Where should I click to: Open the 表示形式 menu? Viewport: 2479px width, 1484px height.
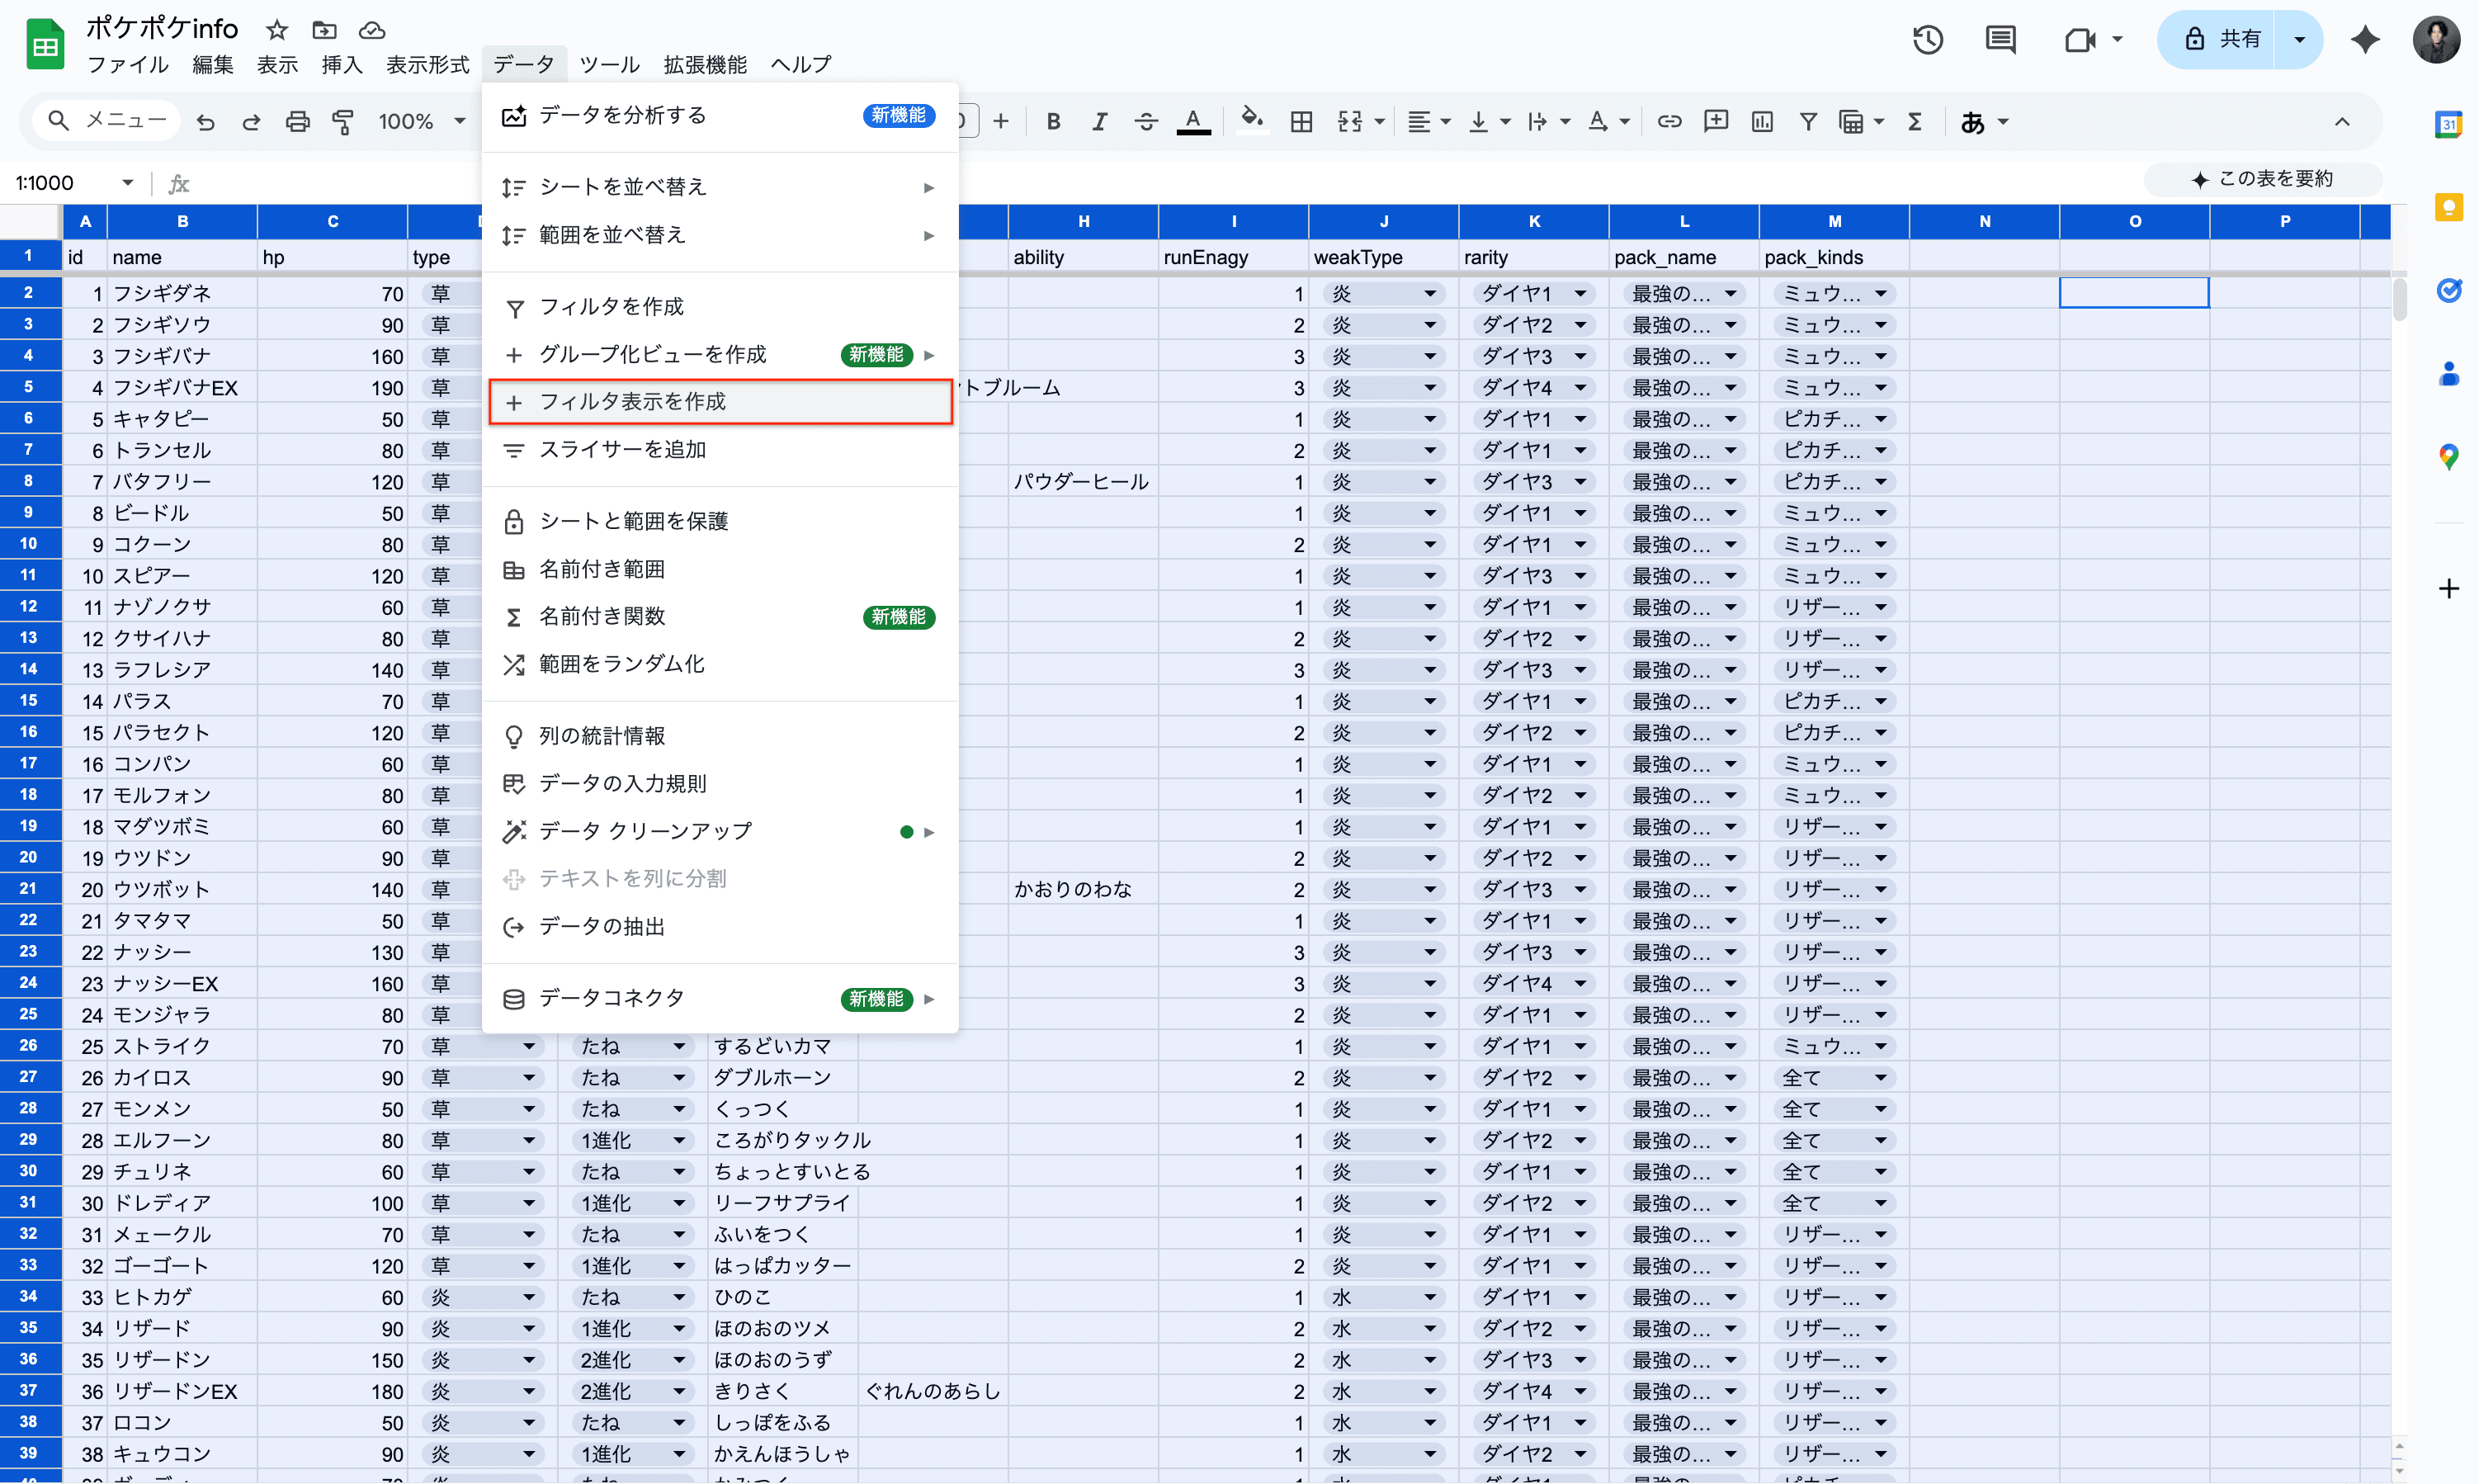point(427,65)
